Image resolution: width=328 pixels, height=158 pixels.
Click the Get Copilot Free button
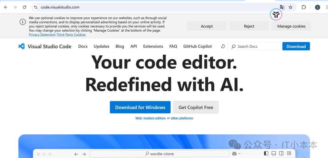pyautogui.click(x=196, y=107)
